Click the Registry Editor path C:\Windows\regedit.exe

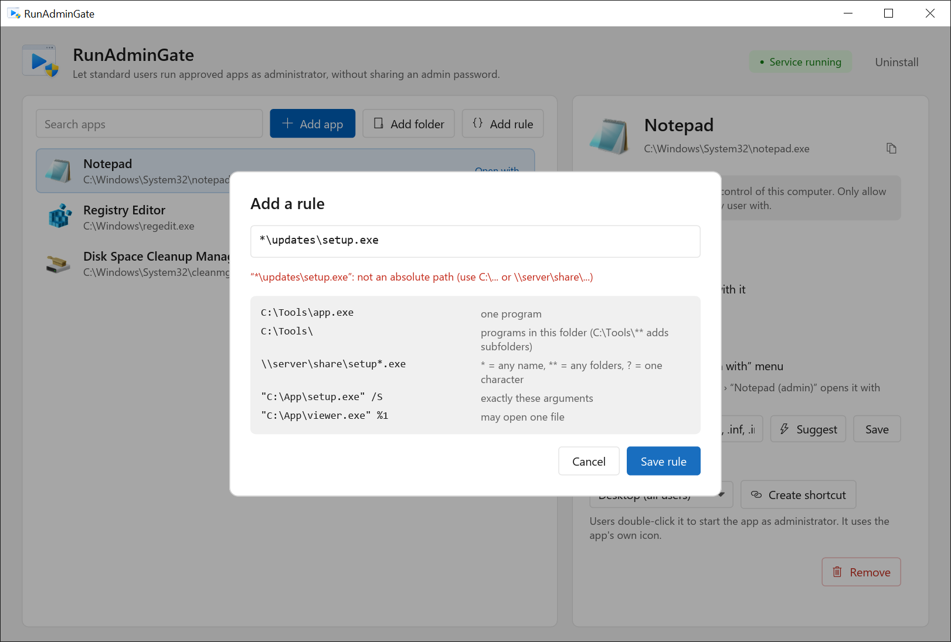click(139, 226)
